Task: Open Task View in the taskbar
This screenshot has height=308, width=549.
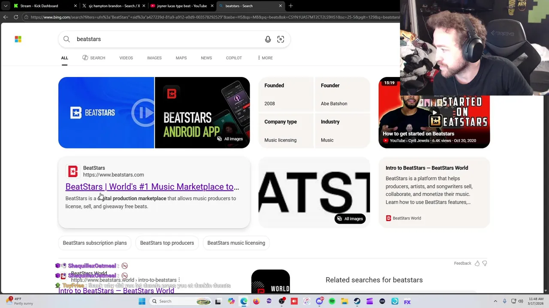Action: [x=218, y=302]
